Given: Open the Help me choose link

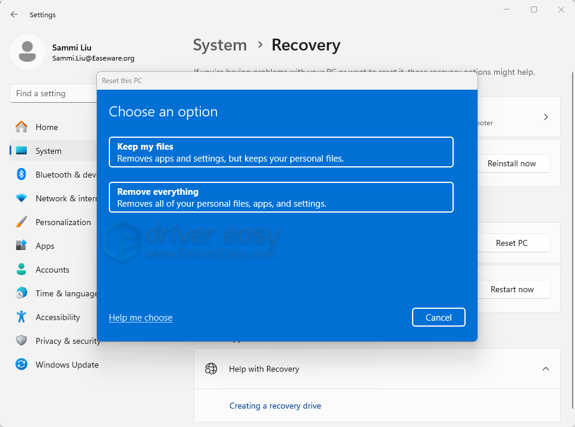Looking at the screenshot, I should click(140, 318).
